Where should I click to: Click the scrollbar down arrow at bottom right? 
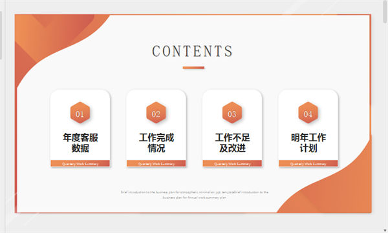[x=385, y=230]
